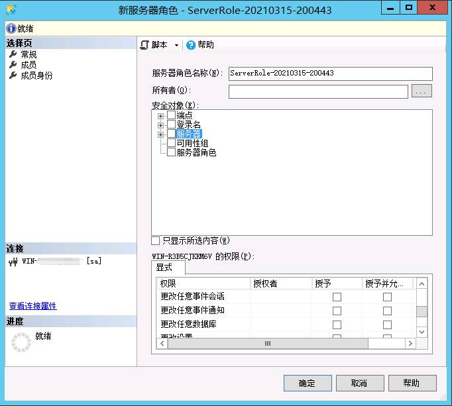
Task: Enable 只显示所选内容 checkbox
Action: 155,240
